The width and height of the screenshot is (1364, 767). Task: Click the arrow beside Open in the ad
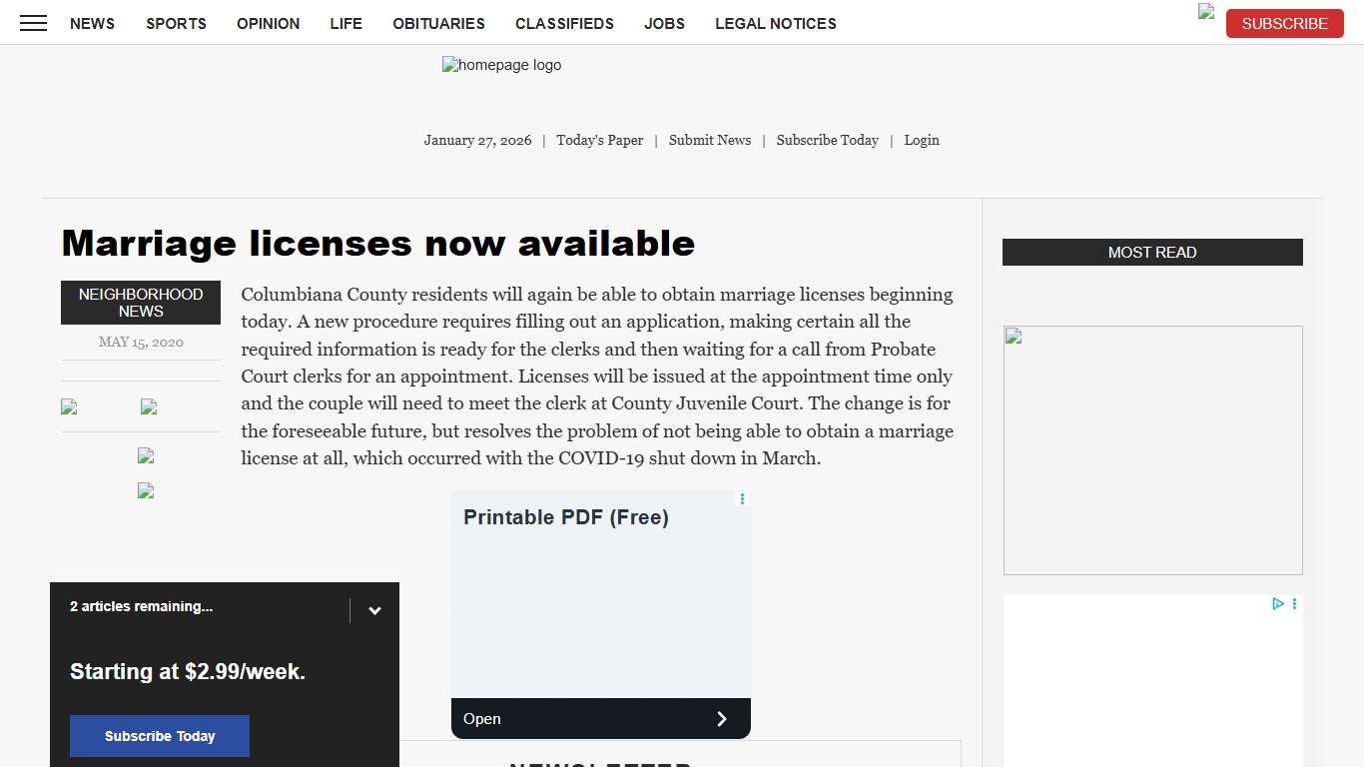click(722, 719)
